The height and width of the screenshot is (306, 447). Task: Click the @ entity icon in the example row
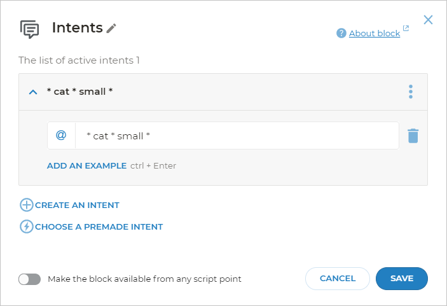tap(61, 136)
